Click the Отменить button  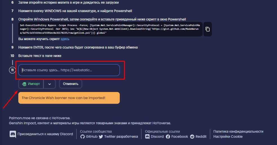tap(71, 84)
